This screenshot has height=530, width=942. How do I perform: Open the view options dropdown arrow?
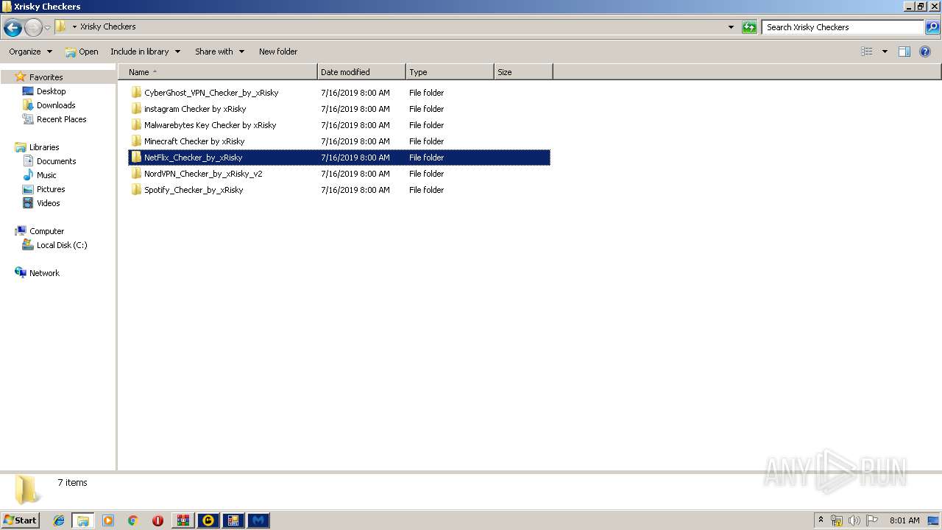click(x=885, y=52)
